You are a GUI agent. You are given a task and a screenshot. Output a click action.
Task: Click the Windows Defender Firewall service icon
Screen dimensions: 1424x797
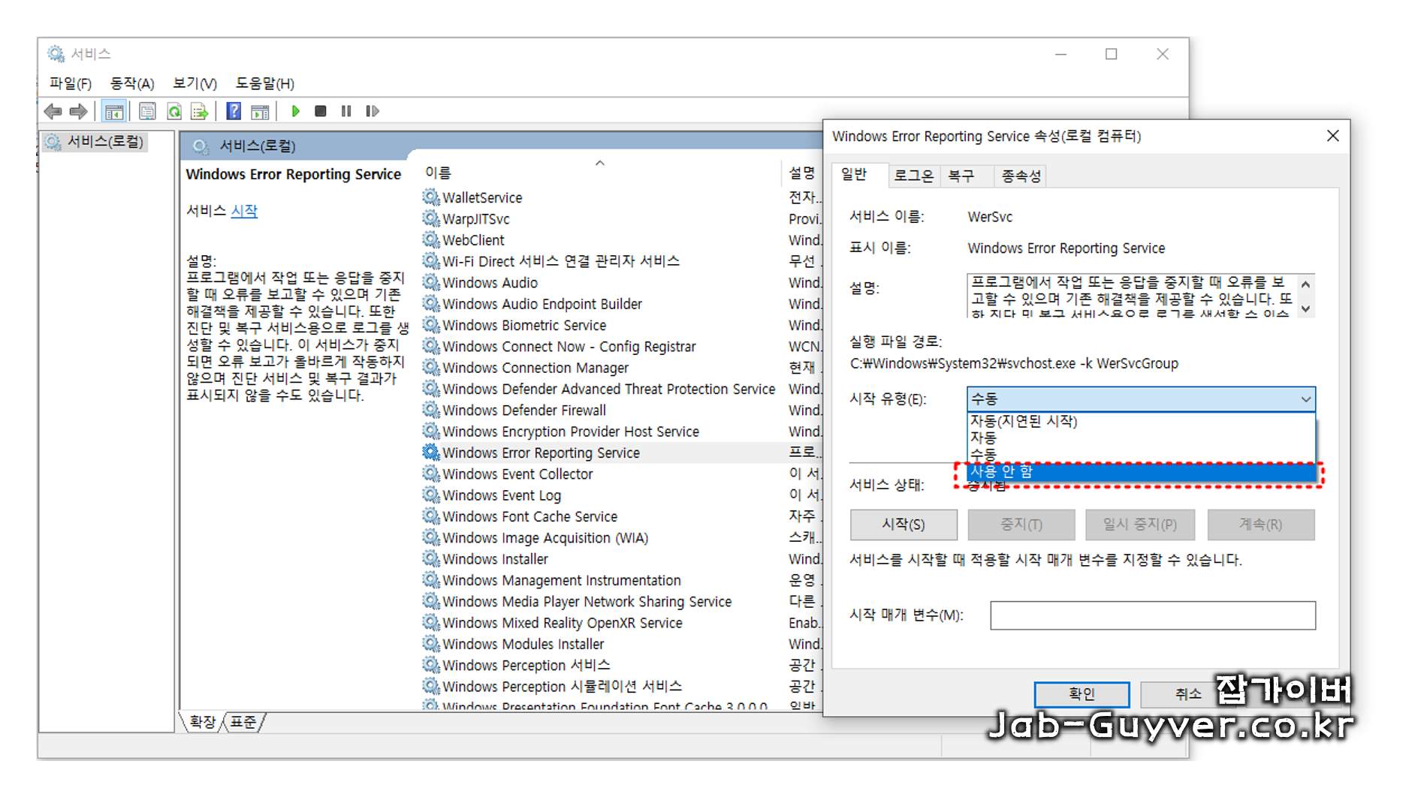coord(431,410)
